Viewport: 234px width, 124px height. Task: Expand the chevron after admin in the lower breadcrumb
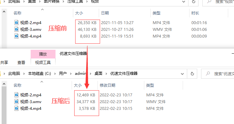(90, 74)
